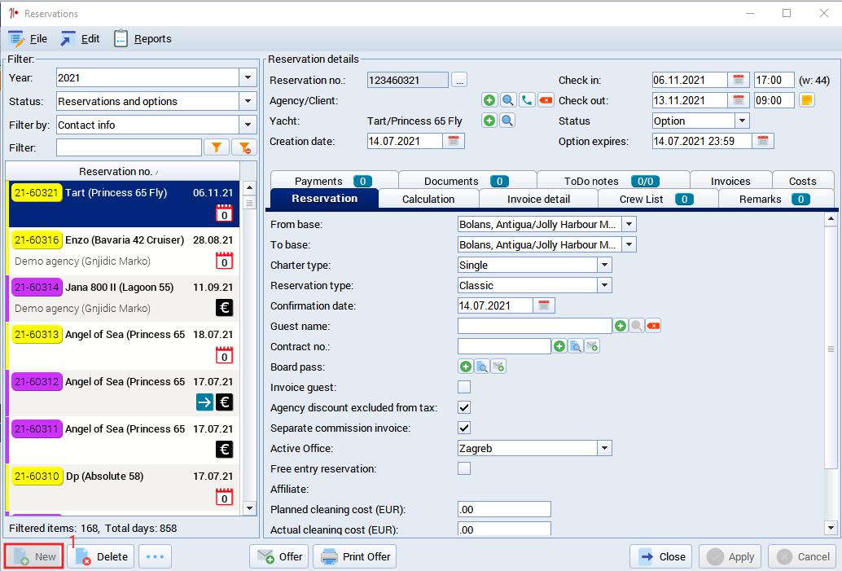Remove guest name with red delete icon
The width and height of the screenshot is (842, 571).
653,326
